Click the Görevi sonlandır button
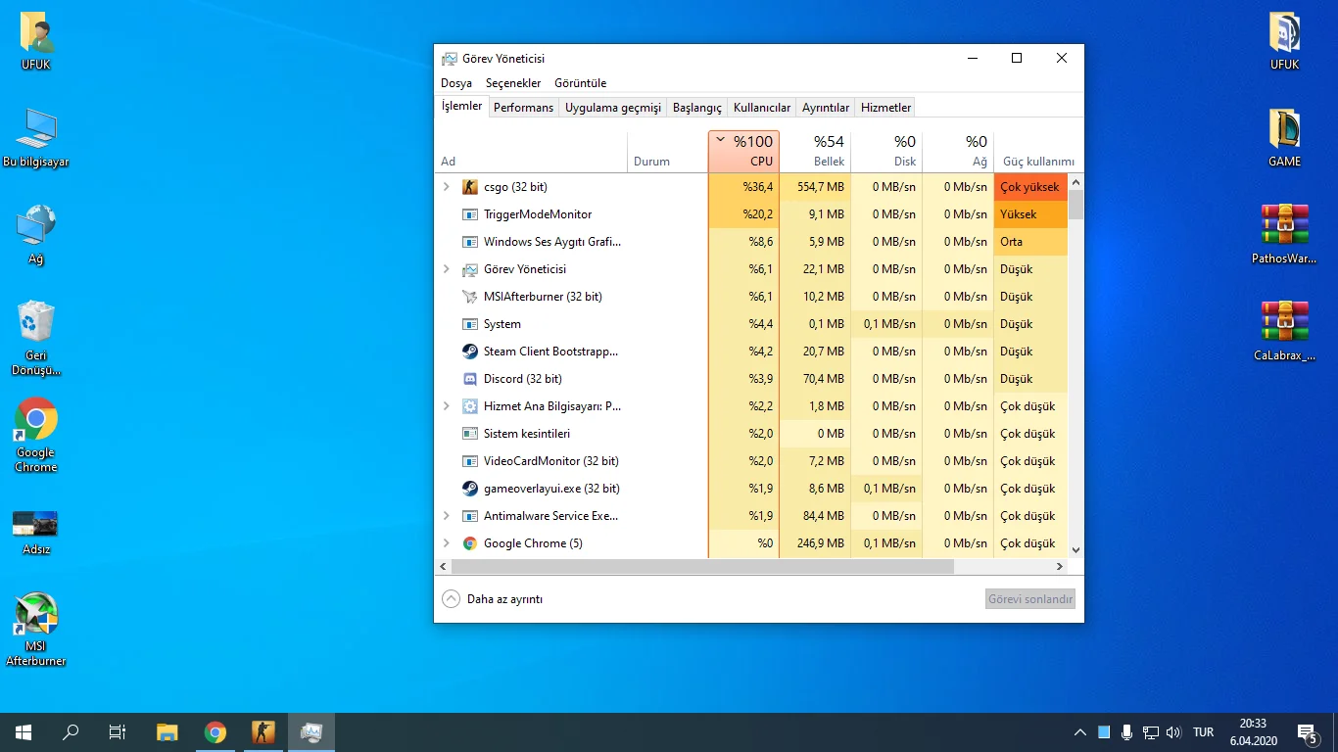Image resolution: width=1338 pixels, height=752 pixels. 1029,599
